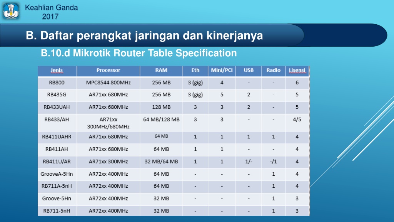Click the Tut Wuri Handayani logo
Viewport: 394px width, 222px height.
11,11
